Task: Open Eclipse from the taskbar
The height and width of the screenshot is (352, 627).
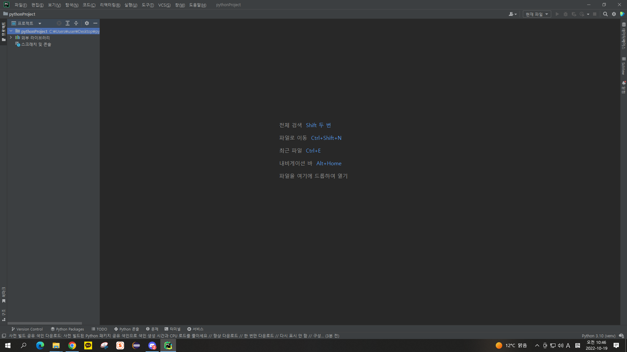Action: pos(136,345)
